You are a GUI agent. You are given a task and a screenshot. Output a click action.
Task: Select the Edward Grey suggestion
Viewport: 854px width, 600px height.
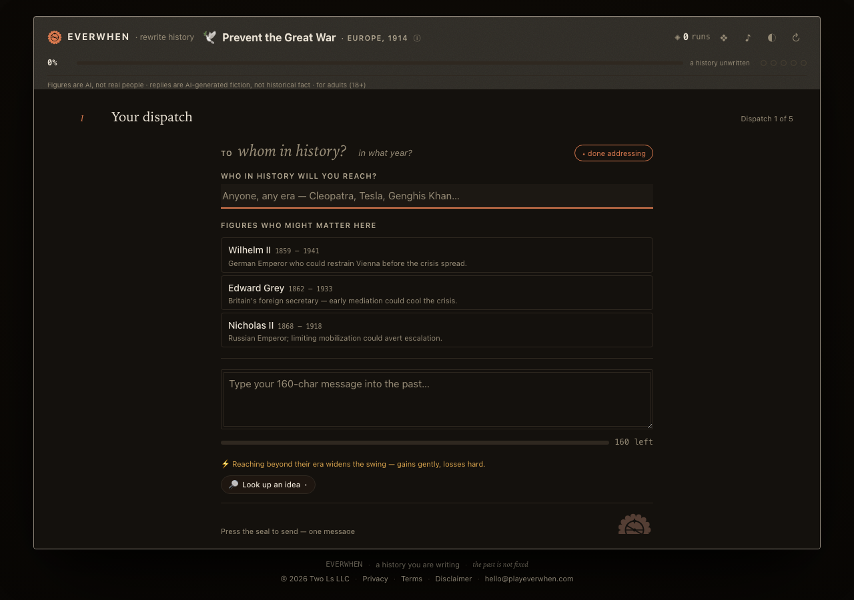(x=437, y=293)
